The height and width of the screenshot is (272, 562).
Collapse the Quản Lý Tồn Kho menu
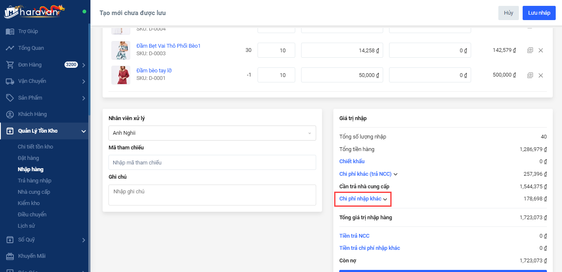pos(83,131)
